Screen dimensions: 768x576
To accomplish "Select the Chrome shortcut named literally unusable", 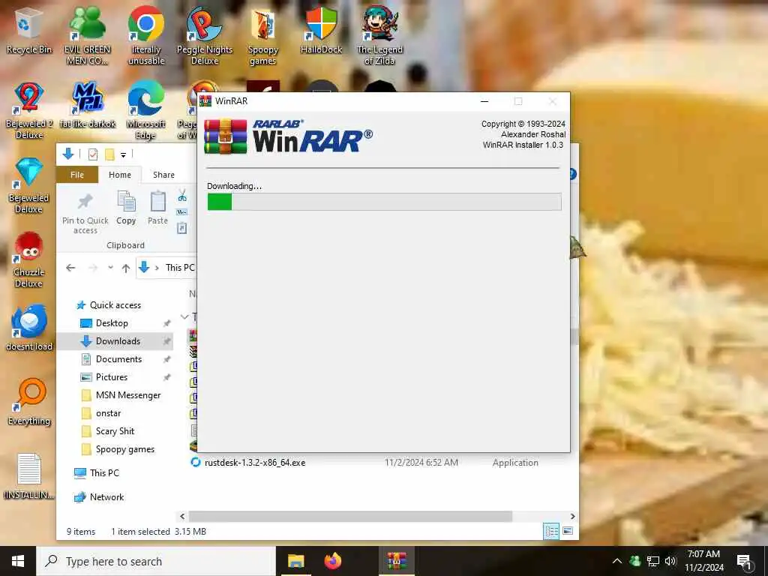I will tap(146, 36).
